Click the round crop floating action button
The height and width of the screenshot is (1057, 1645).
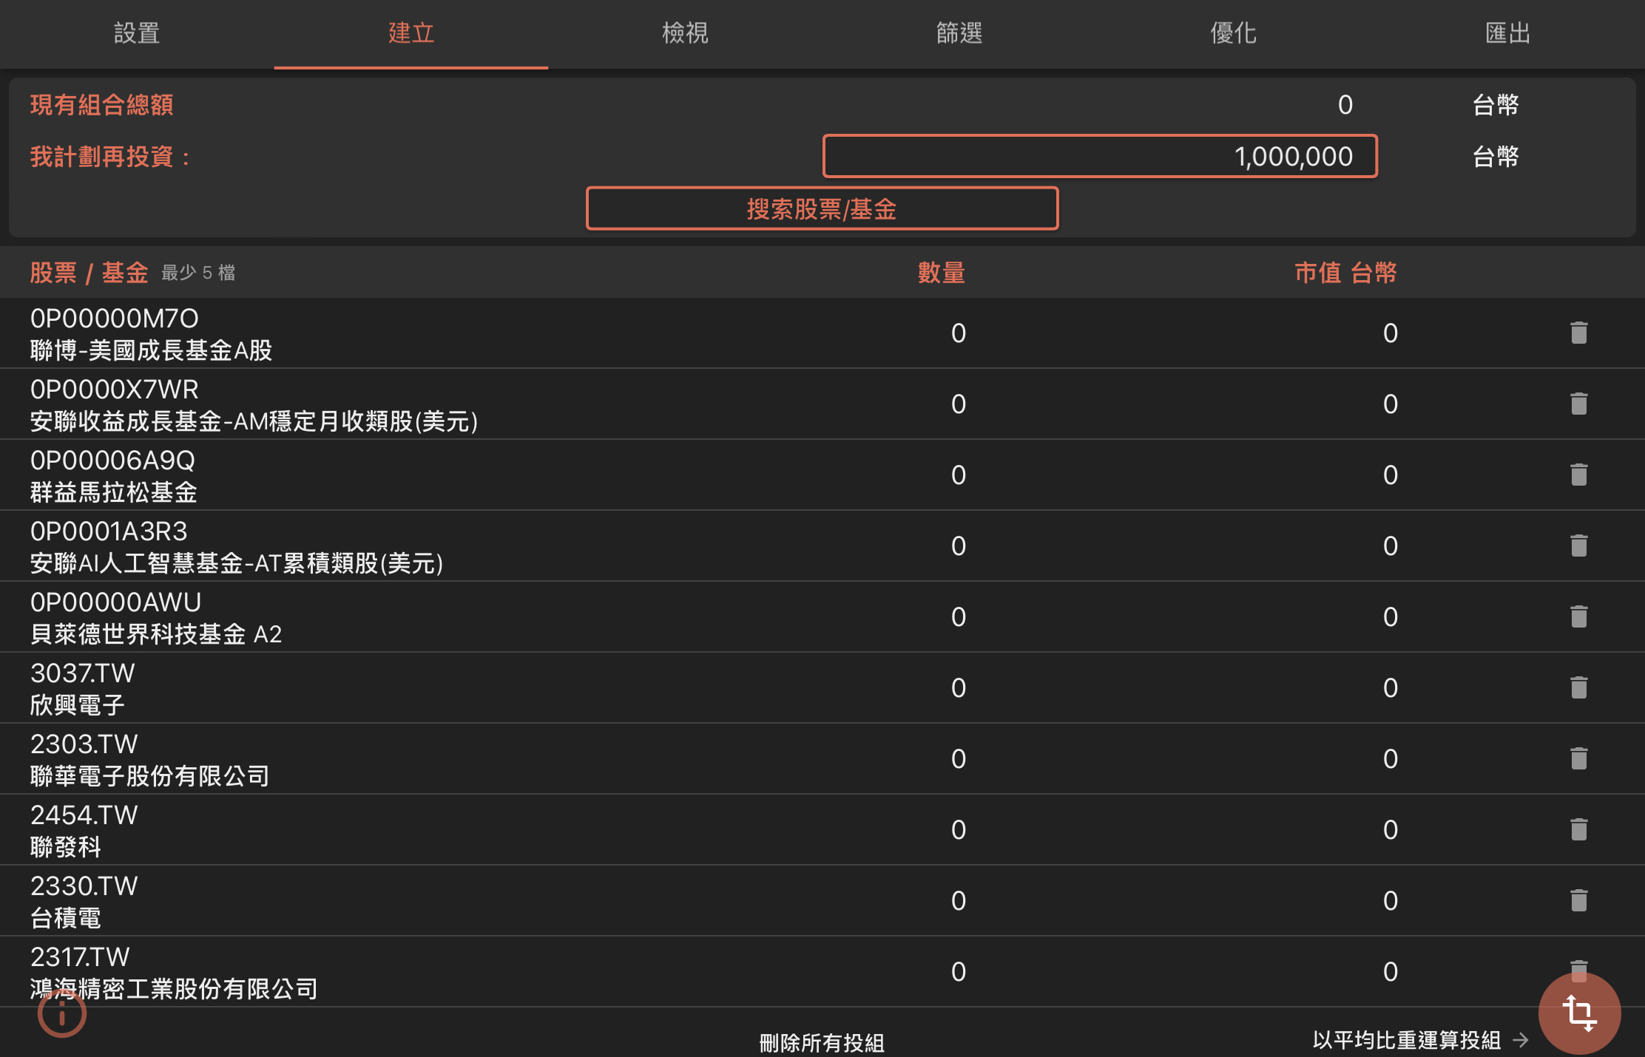(x=1579, y=1013)
